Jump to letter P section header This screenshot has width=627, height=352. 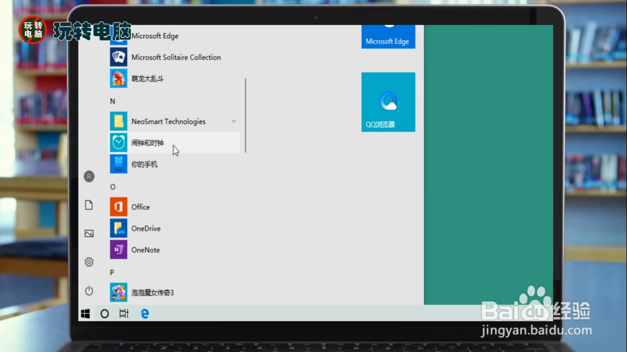click(x=112, y=272)
